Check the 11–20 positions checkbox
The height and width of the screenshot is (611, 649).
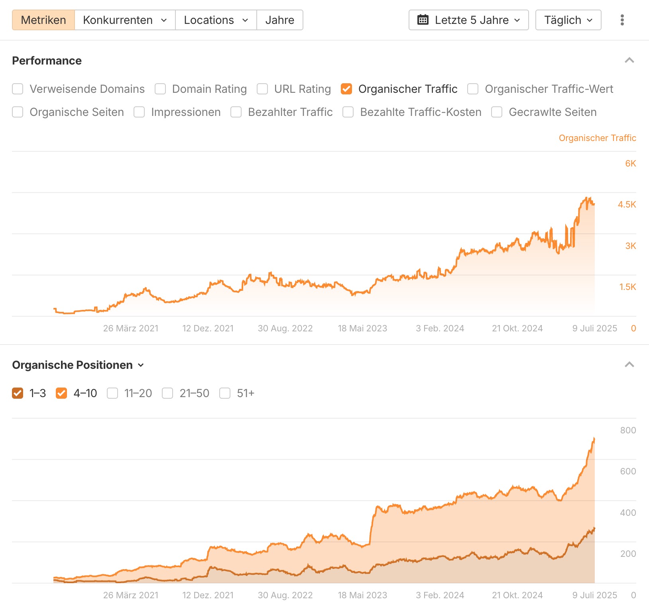click(112, 393)
